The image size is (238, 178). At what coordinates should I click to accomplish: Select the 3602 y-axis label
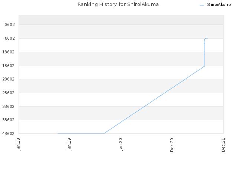10,24
